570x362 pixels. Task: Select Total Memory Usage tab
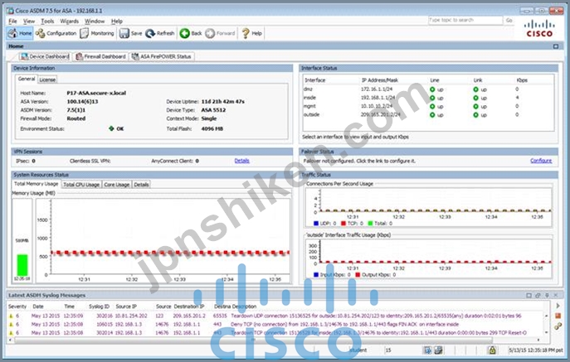[x=36, y=184]
